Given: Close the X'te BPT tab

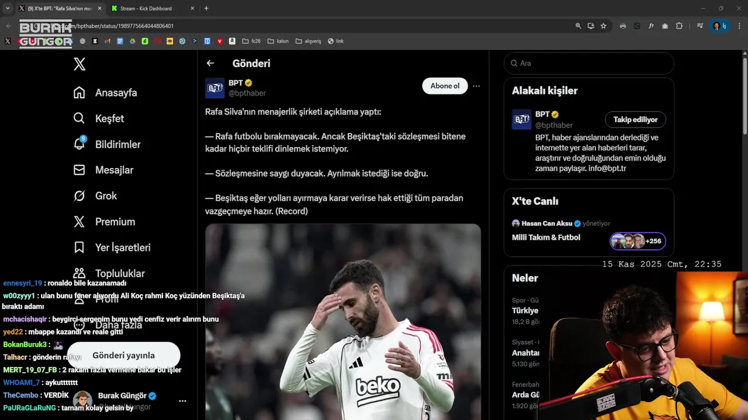Looking at the screenshot, I should click(x=99, y=8).
